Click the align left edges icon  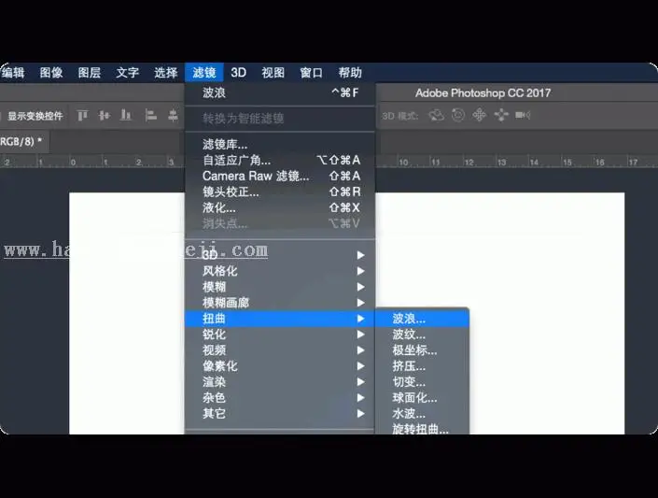click(150, 115)
